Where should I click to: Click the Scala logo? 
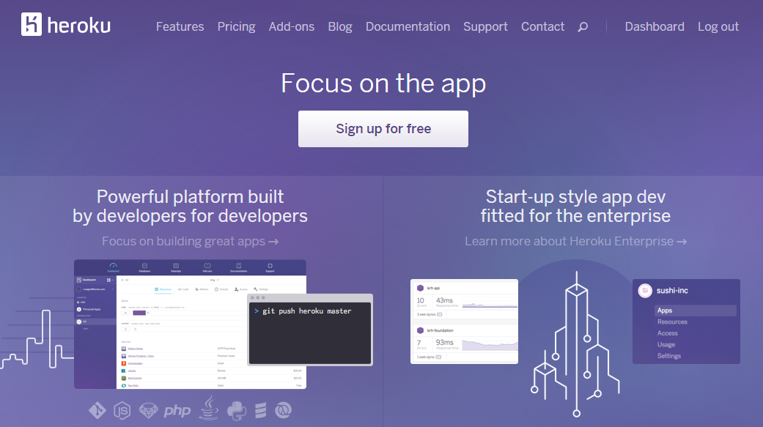pos(261,410)
